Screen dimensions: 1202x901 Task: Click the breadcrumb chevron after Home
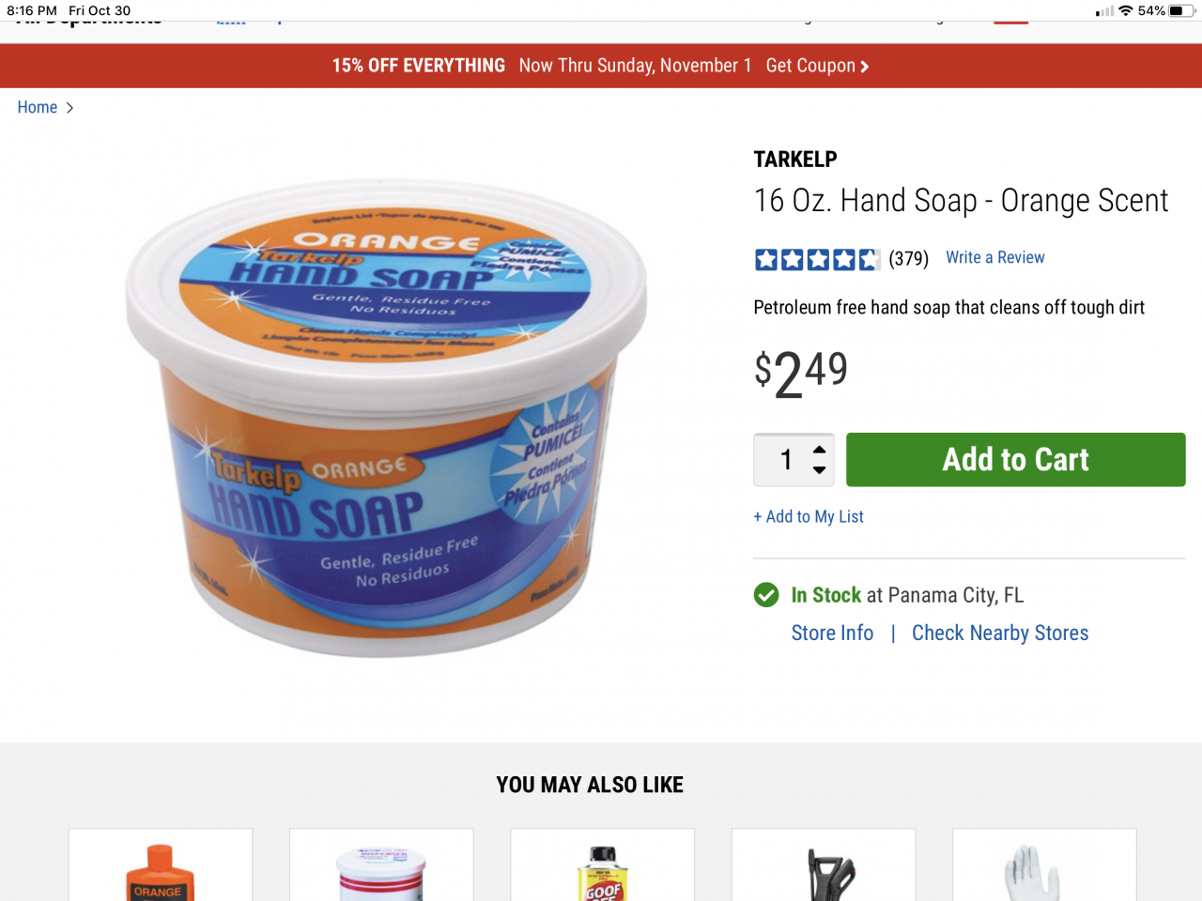point(69,108)
